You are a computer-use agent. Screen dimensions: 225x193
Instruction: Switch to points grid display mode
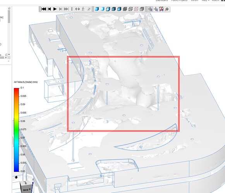125,9
